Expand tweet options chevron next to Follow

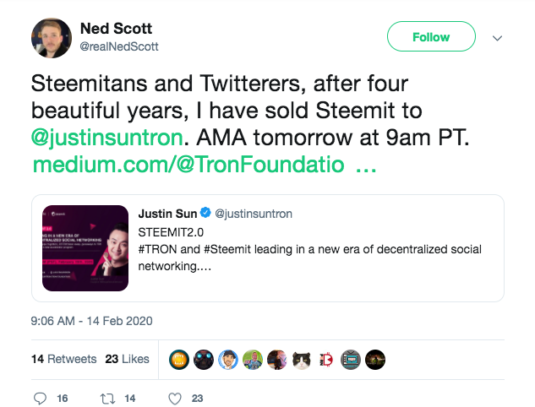coord(497,38)
